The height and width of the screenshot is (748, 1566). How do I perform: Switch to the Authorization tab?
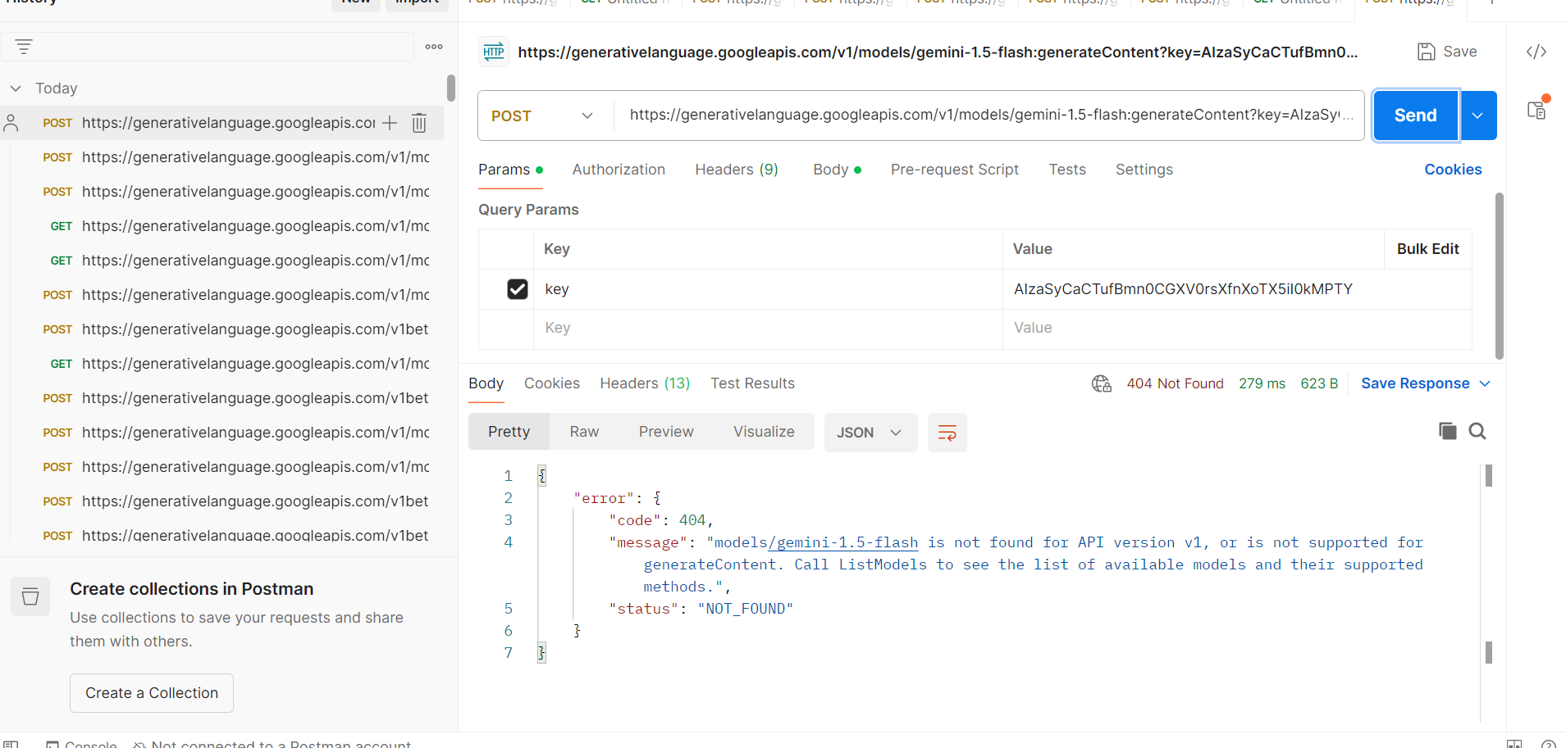tap(619, 170)
